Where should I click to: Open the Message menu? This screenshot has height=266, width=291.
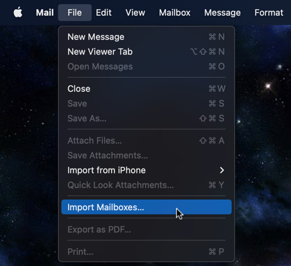coord(222,13)
